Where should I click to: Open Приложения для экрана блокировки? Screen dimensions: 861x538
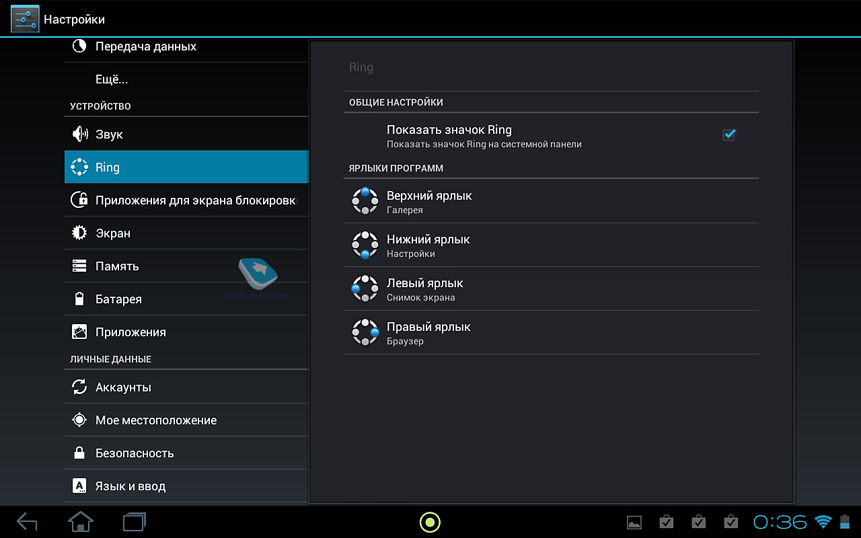coord(186,200)
